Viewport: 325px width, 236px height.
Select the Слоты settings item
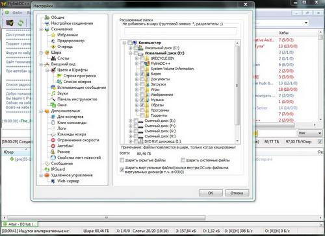click(63, 58)
